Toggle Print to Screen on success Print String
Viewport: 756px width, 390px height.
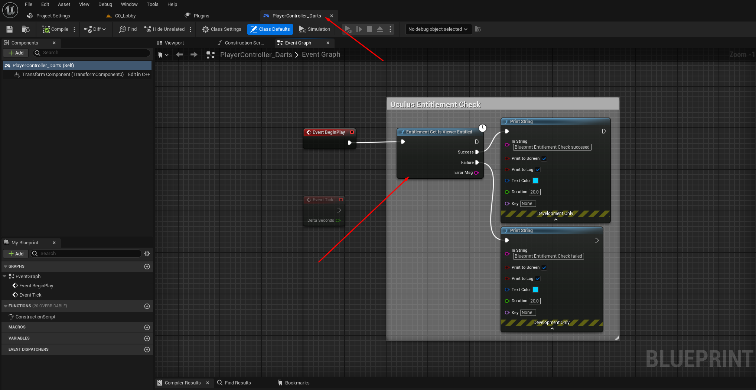(x=544, y=158)
